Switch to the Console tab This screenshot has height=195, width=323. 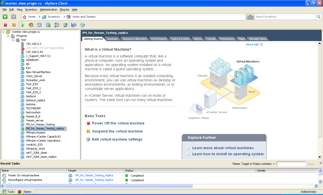pos(210,39)
